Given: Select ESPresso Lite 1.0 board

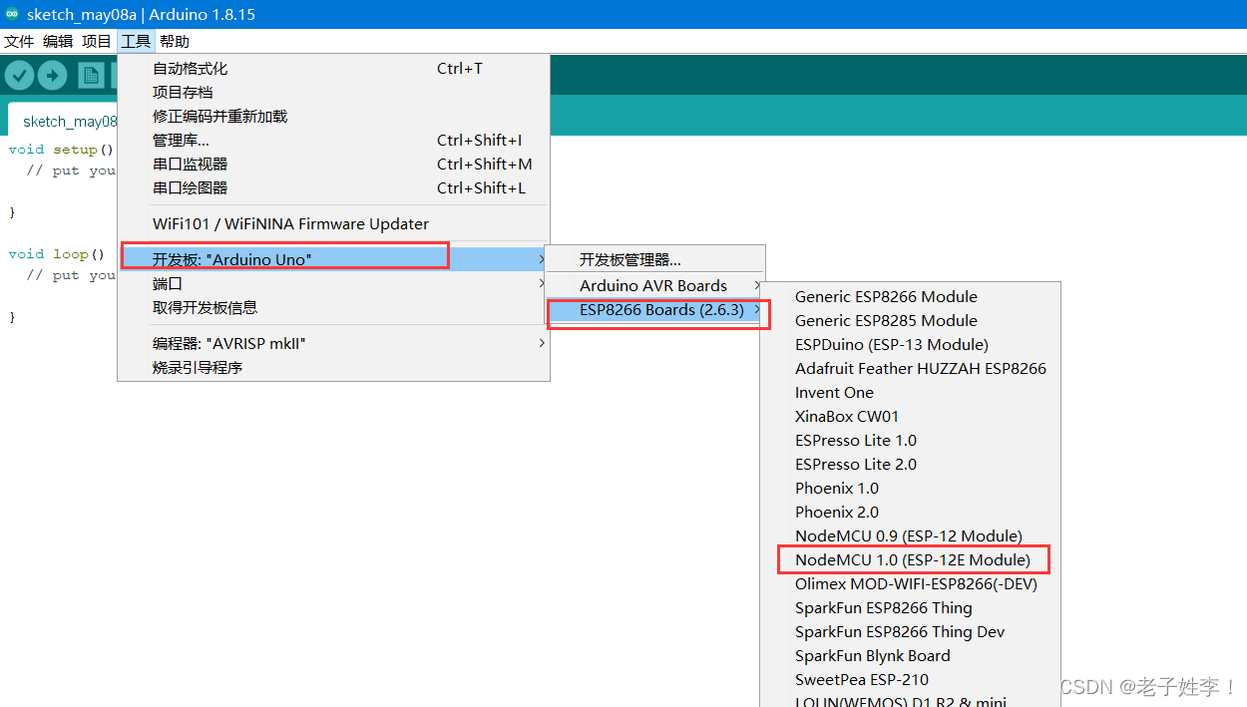Looking at the screenshot, I should tap(910, 440).
